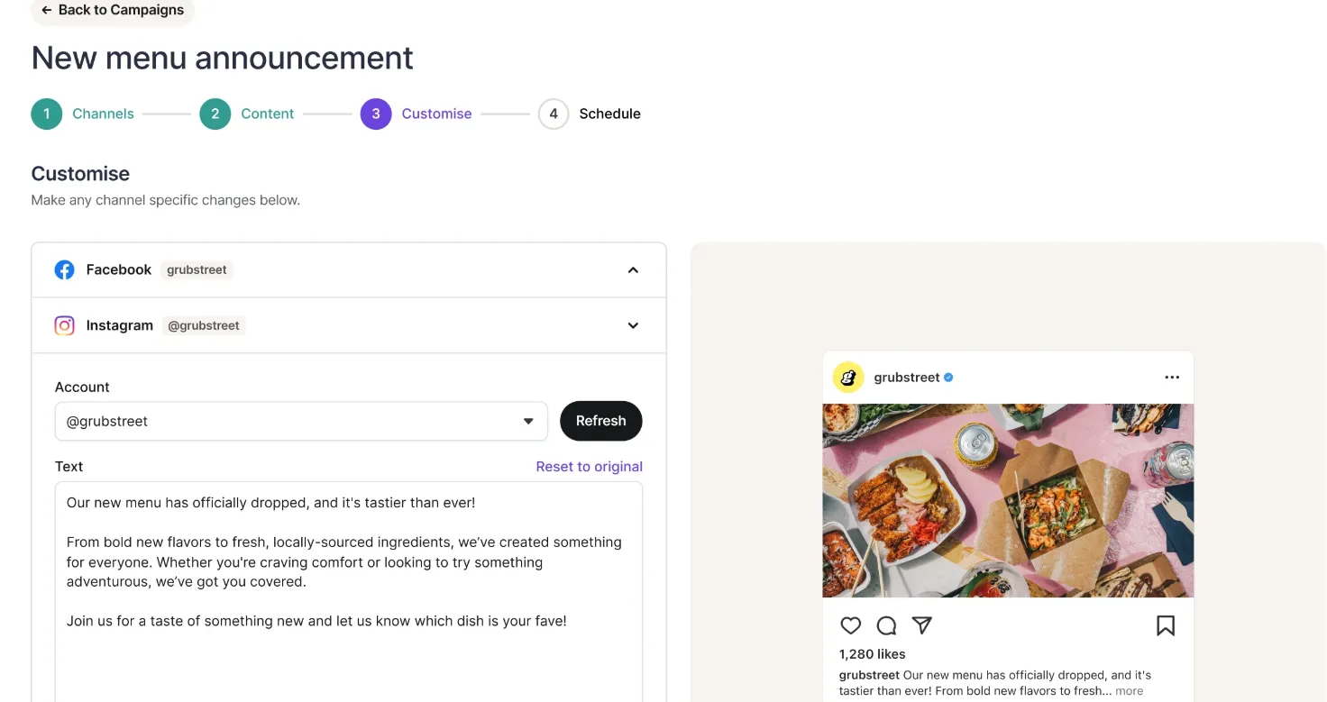
Task: Click the comment bubble icon in preview
Action: click(886, 625)
